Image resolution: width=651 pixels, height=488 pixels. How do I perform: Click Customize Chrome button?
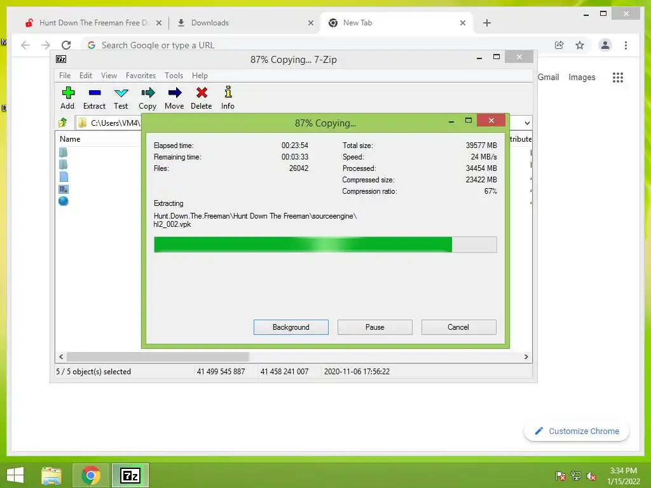(x=577, y=431)
